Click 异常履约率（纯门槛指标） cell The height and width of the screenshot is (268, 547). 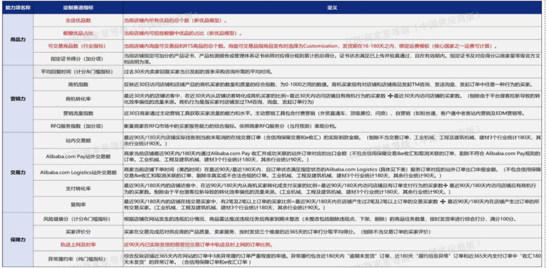click(78, 259)
